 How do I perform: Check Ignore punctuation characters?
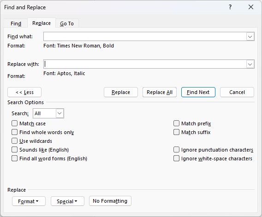[x=176, y=150]
